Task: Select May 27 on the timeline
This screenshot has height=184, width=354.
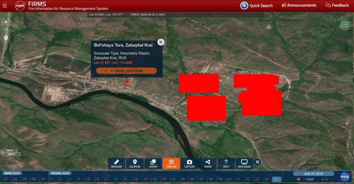Action: 6,179
